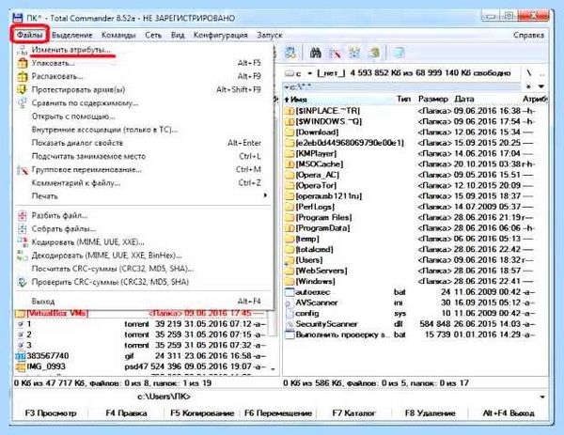
Task: Click the KMPlayer folder icon
Action: click(x=290, y=153)
